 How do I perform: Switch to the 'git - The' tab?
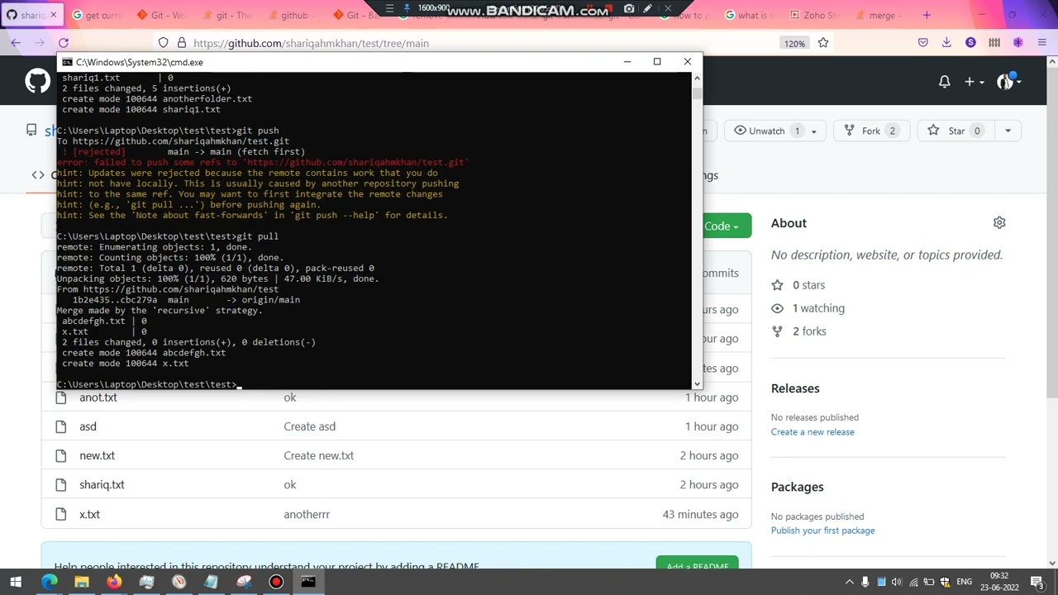click(226, 15)
